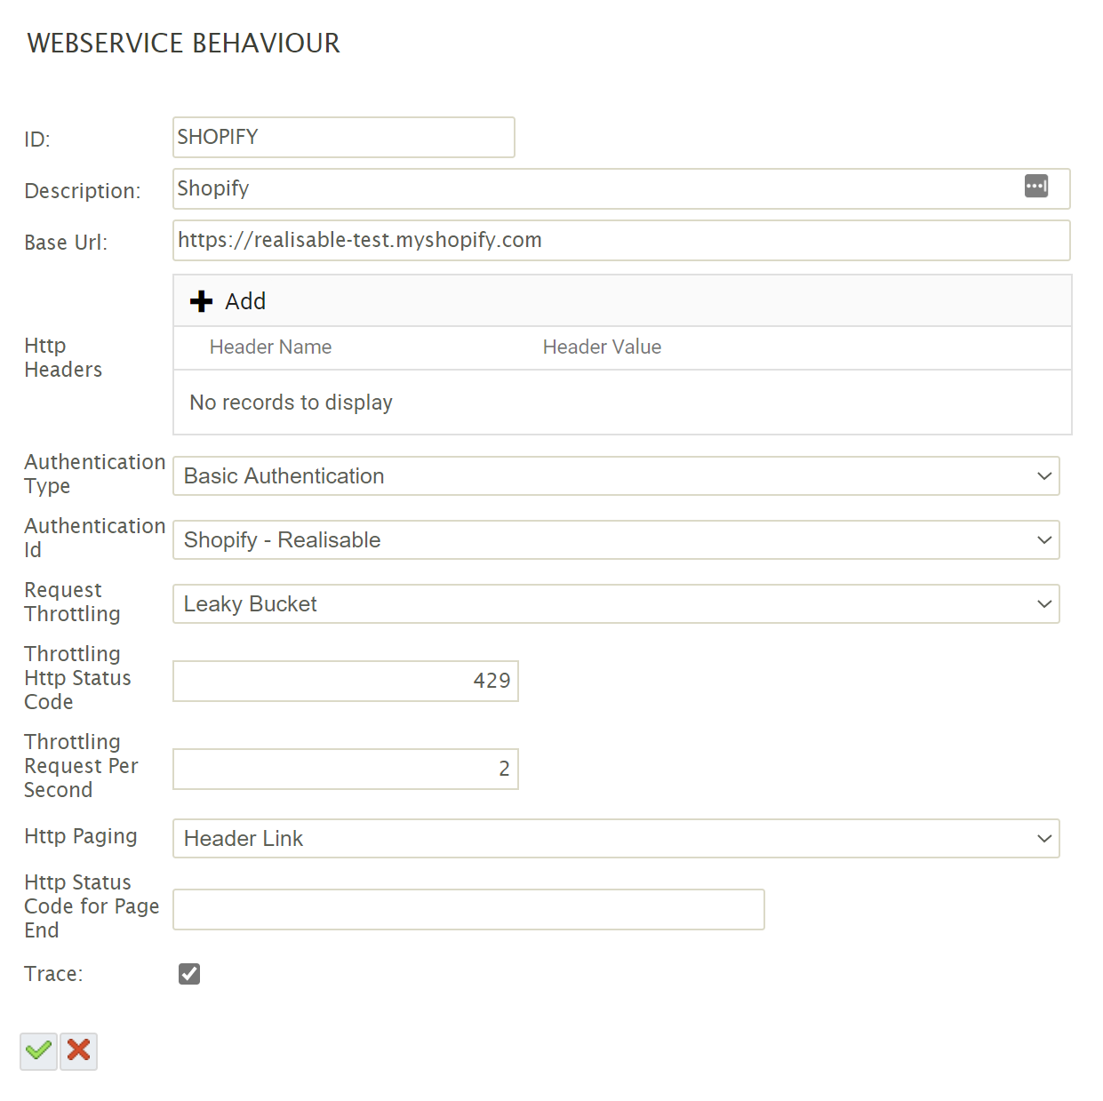Click the green checkmark save icon
This screenshot has height=1101, width=1103.
38,1051
